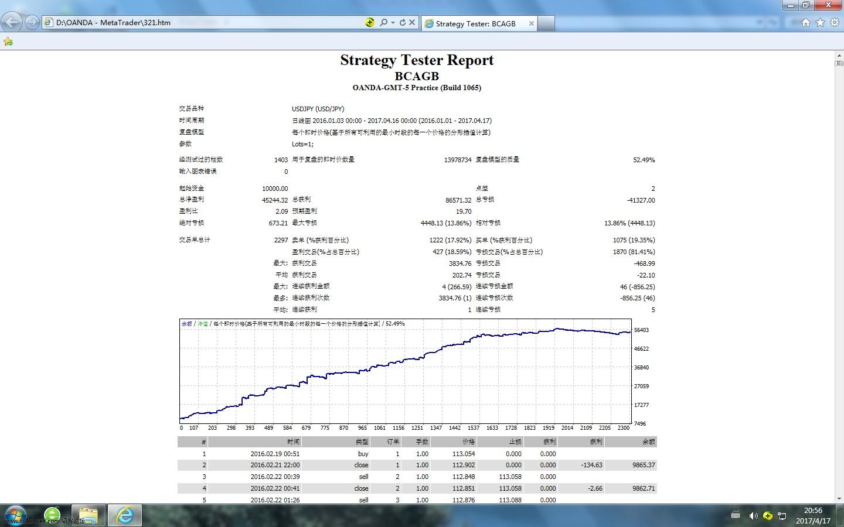Click the equity curve chart
Viewport: 844px width, 527px height.
(406, 371)
